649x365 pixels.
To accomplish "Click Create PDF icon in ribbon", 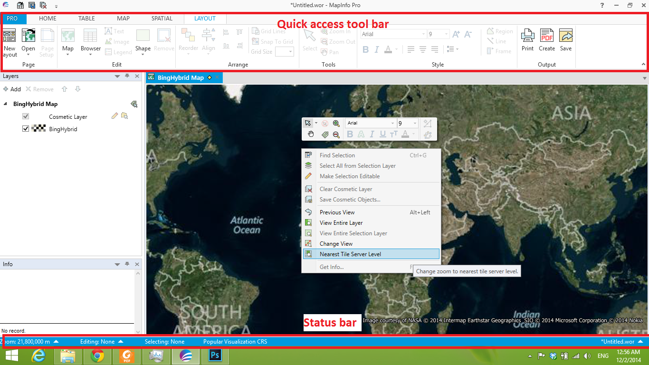I will [547, 36].
